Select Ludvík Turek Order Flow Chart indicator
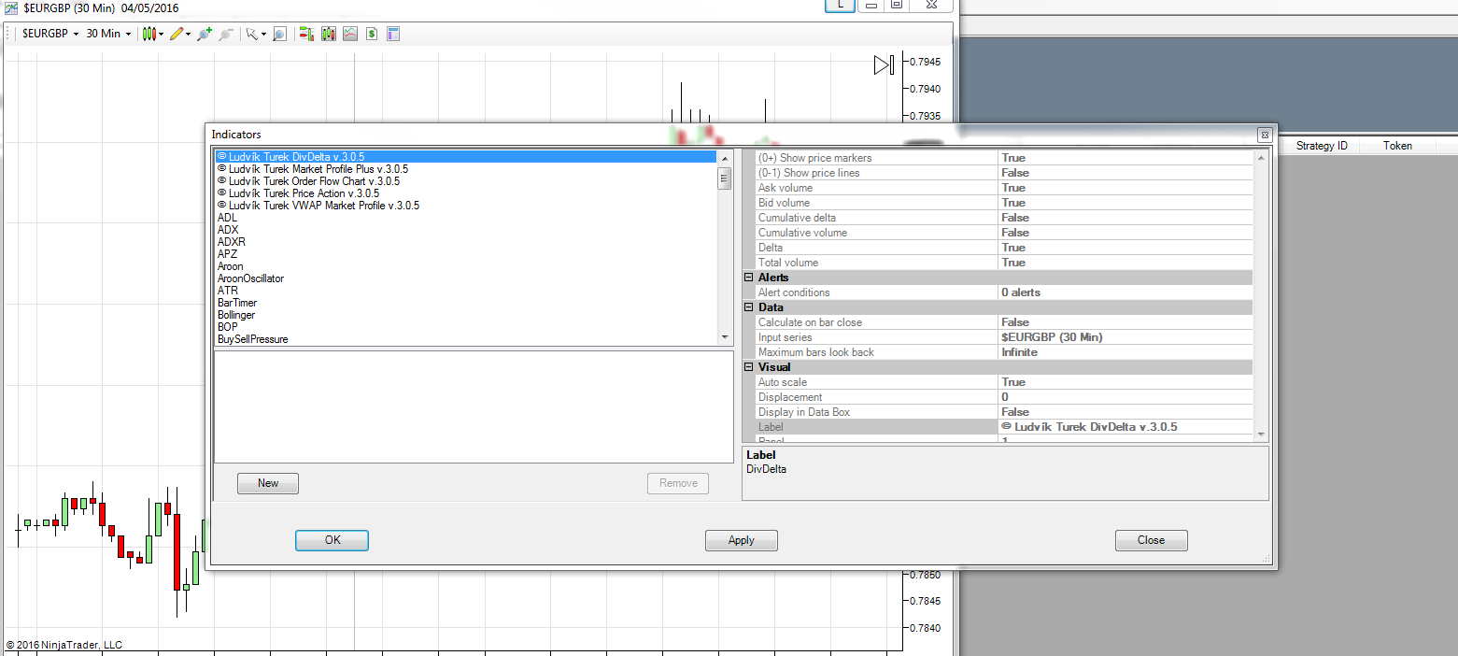The width and height of the screenshot is (1458, 656). click(466, 181)
